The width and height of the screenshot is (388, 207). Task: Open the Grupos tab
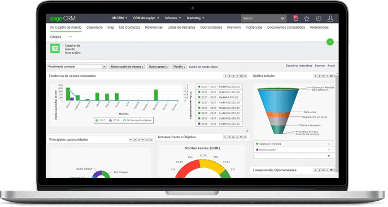click(x=56, y=37)
